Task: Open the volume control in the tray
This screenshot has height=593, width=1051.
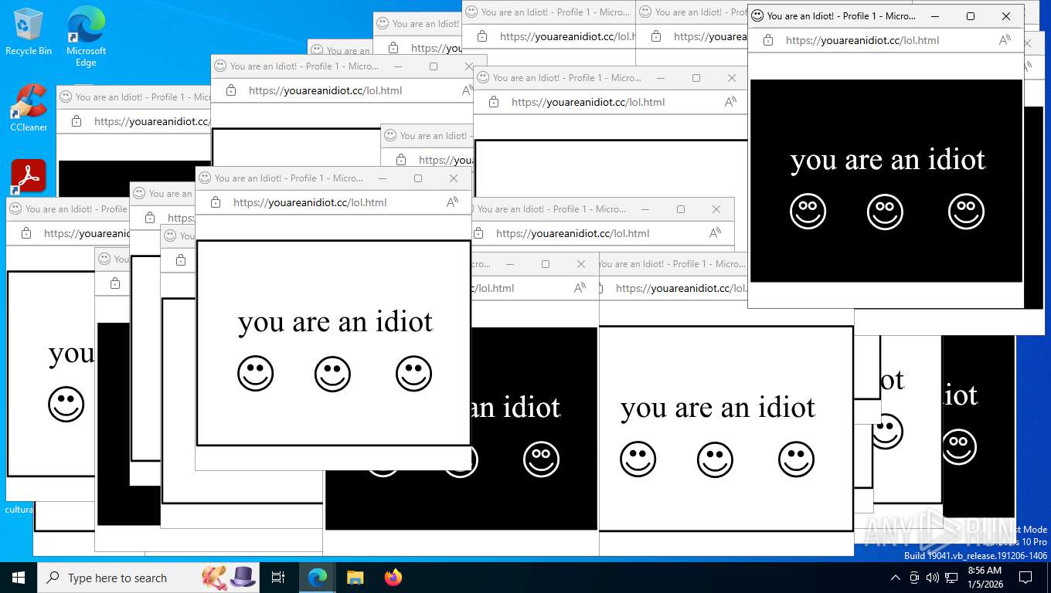Action: click(932, 578)
